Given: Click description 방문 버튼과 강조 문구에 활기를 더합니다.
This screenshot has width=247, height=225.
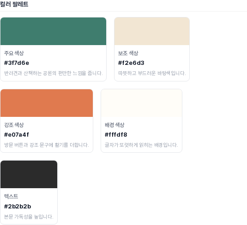Looking at the screenshot, I should tap(47, 145).
